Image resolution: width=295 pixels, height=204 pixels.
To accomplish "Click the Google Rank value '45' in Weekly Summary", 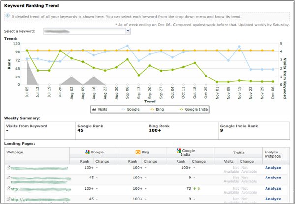I will pos(80,130).
